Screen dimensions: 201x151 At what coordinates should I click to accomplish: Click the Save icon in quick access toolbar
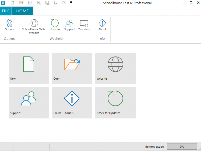30,2
